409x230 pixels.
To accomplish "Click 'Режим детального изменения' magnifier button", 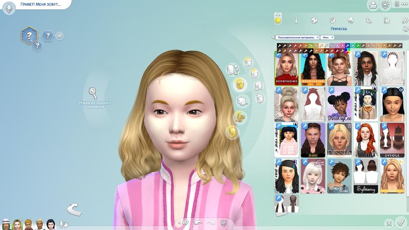I will click(93, 92).
